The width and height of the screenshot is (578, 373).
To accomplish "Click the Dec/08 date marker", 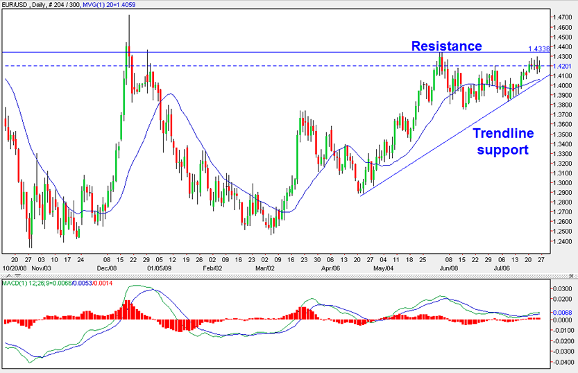I will coord(107,267).
